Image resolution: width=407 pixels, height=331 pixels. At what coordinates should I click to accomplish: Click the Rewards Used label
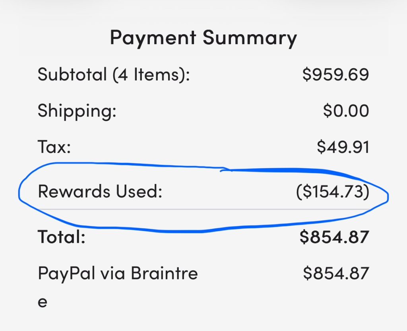[100, 192]
